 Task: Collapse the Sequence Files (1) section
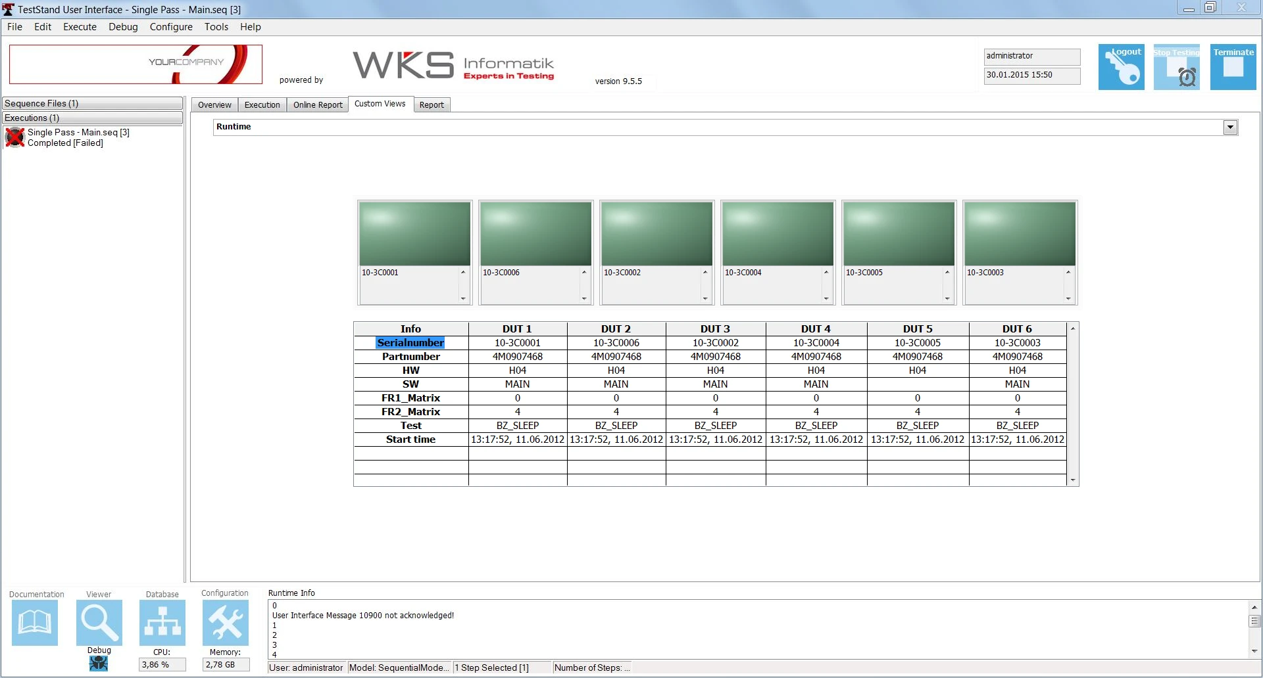point(93,104)
